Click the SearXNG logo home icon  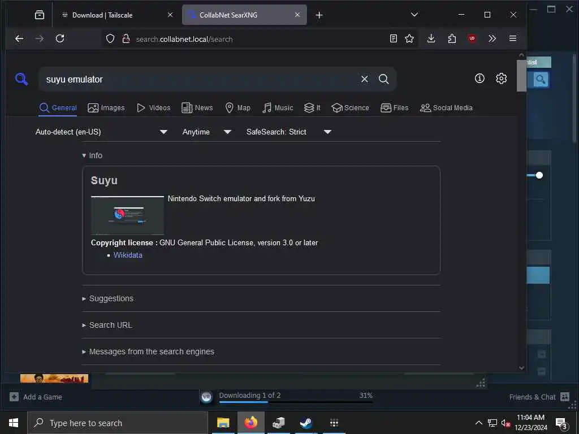21,79
